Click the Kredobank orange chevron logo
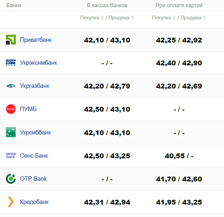Image resolution: width=224 pixels, height=217 pixels. pyautogui.click(x=11, y=202)
